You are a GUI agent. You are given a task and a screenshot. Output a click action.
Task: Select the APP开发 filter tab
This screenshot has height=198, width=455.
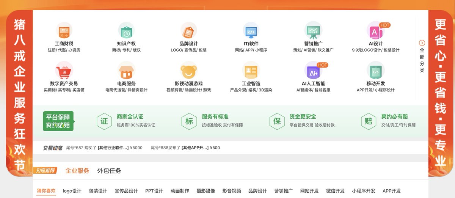pyautogui.click(x=392, y=191)
